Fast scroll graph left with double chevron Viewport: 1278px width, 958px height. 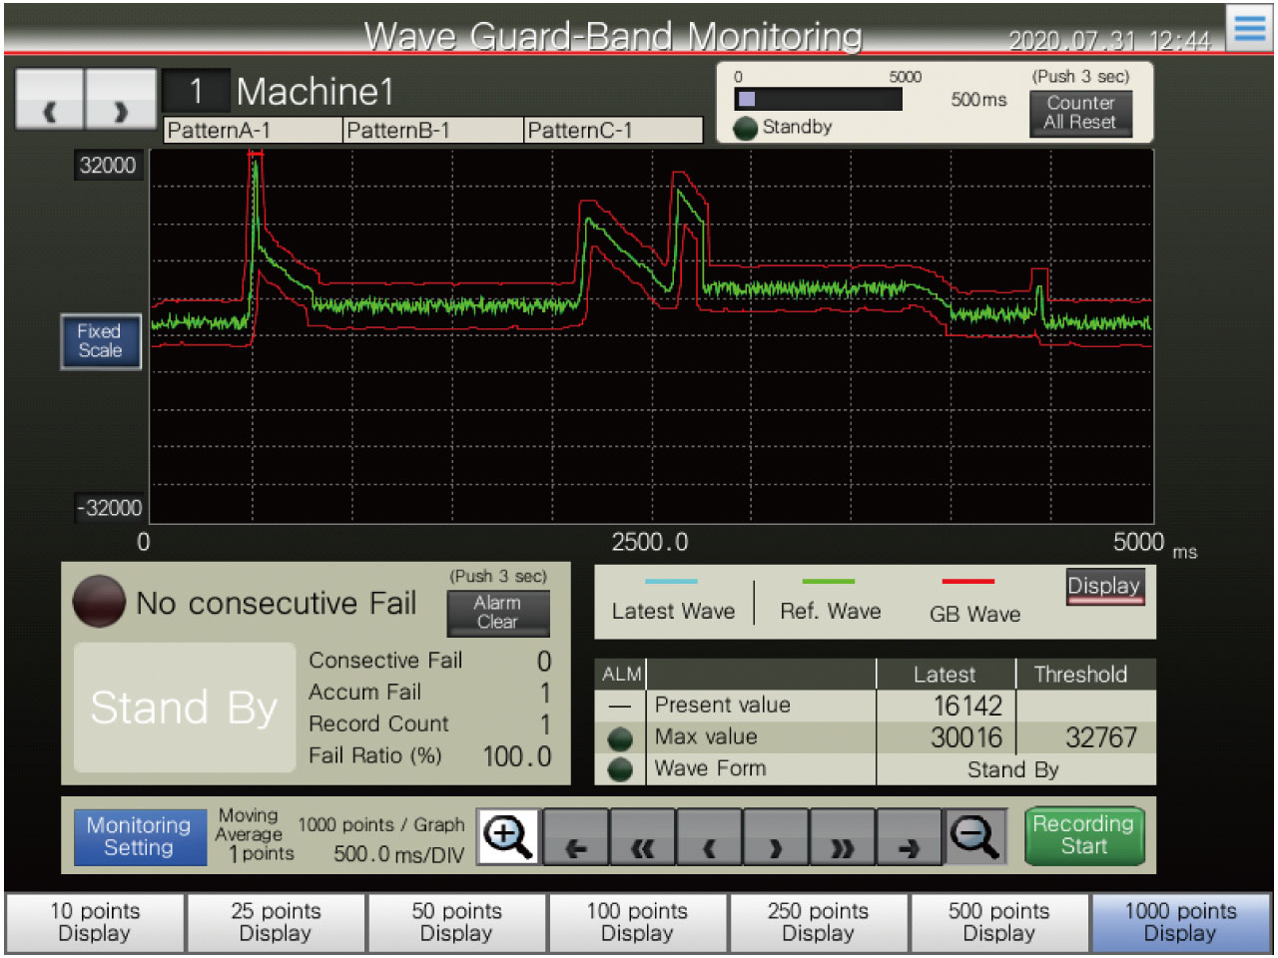tap(643, 837)
